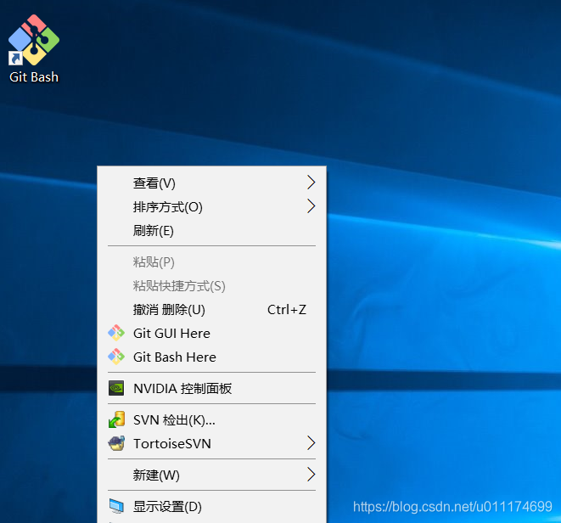Expand the 新建(W) submenu arrow
The width and height of the screenshot is (561, 523).
311,475
